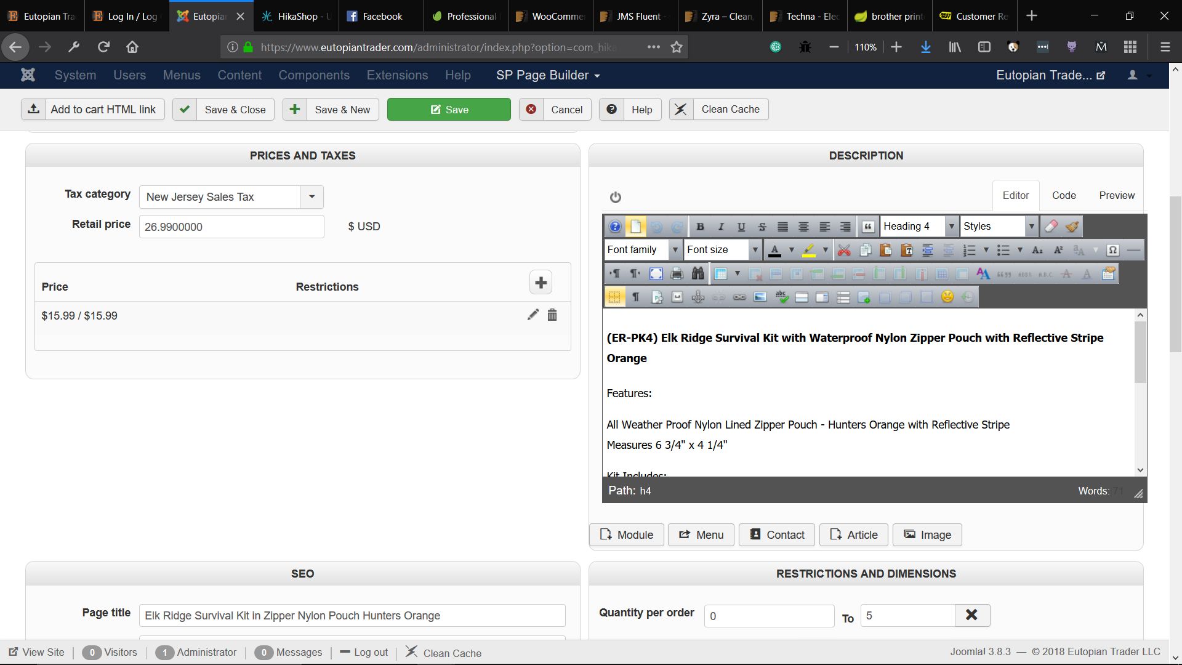The image size is (1182, 665).
Task: Toggle underline text formatting
Action: [741, 227]
